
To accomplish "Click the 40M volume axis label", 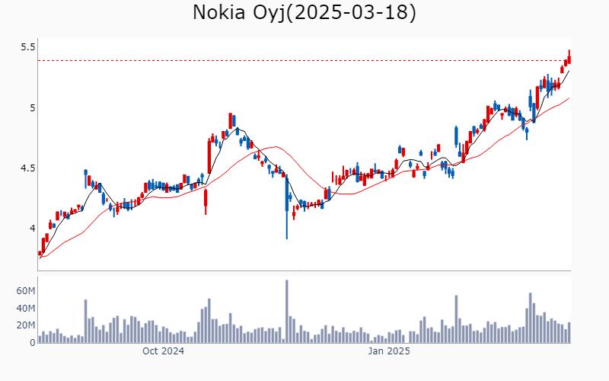I will tap(26, 309).
